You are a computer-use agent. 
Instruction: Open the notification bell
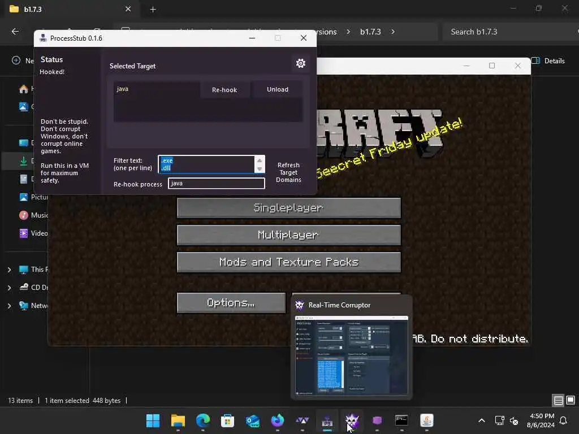tap(564, 420)
